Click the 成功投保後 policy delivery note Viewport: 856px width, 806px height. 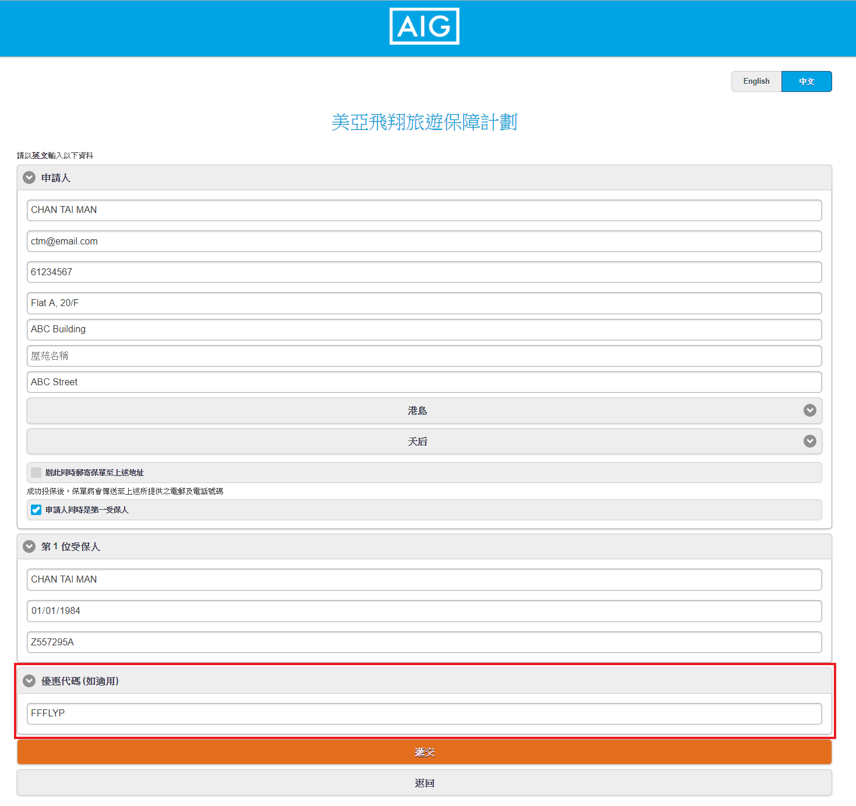pyautogui.click(x=125, y=491)
